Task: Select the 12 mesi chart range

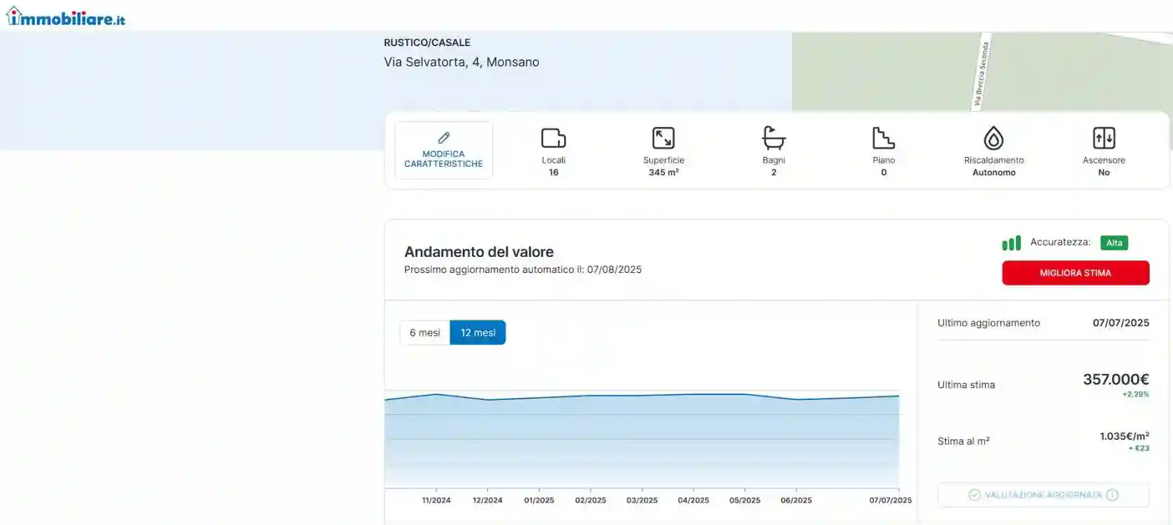Action: (478, 332)
